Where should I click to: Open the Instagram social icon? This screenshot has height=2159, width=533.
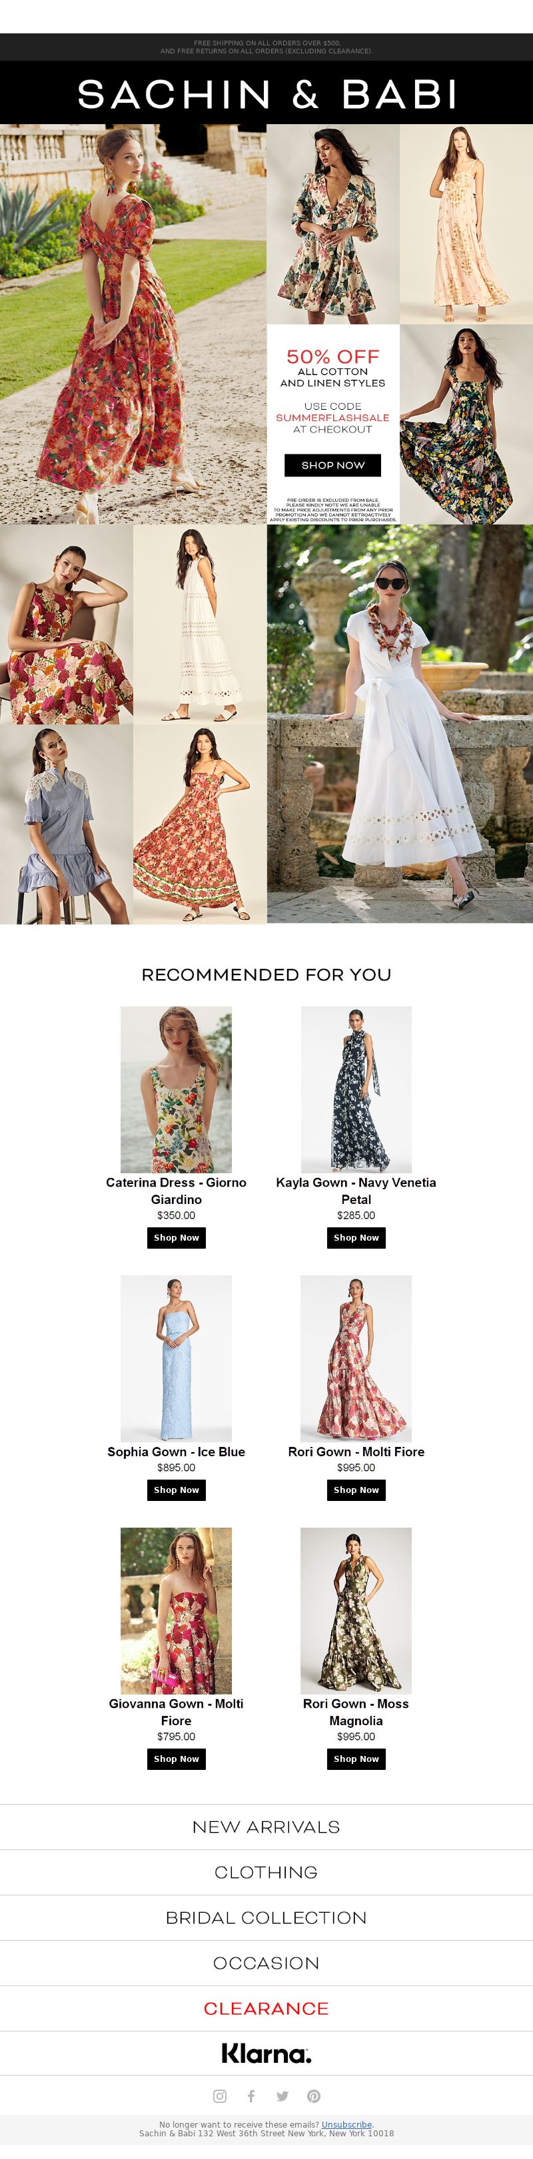click(220, 2096)
